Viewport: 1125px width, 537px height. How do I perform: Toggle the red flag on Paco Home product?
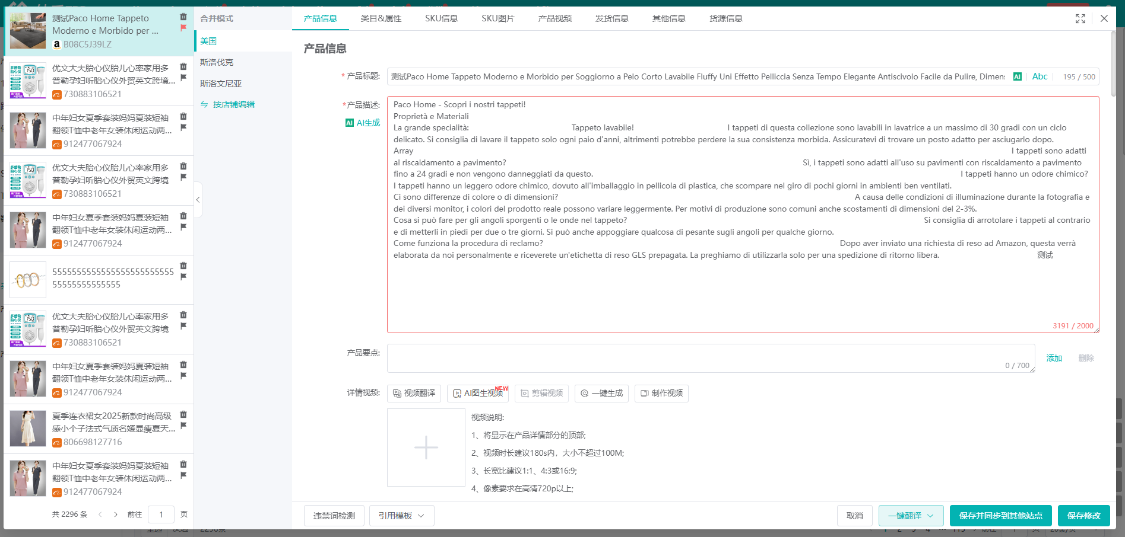[x=183, y=27]
